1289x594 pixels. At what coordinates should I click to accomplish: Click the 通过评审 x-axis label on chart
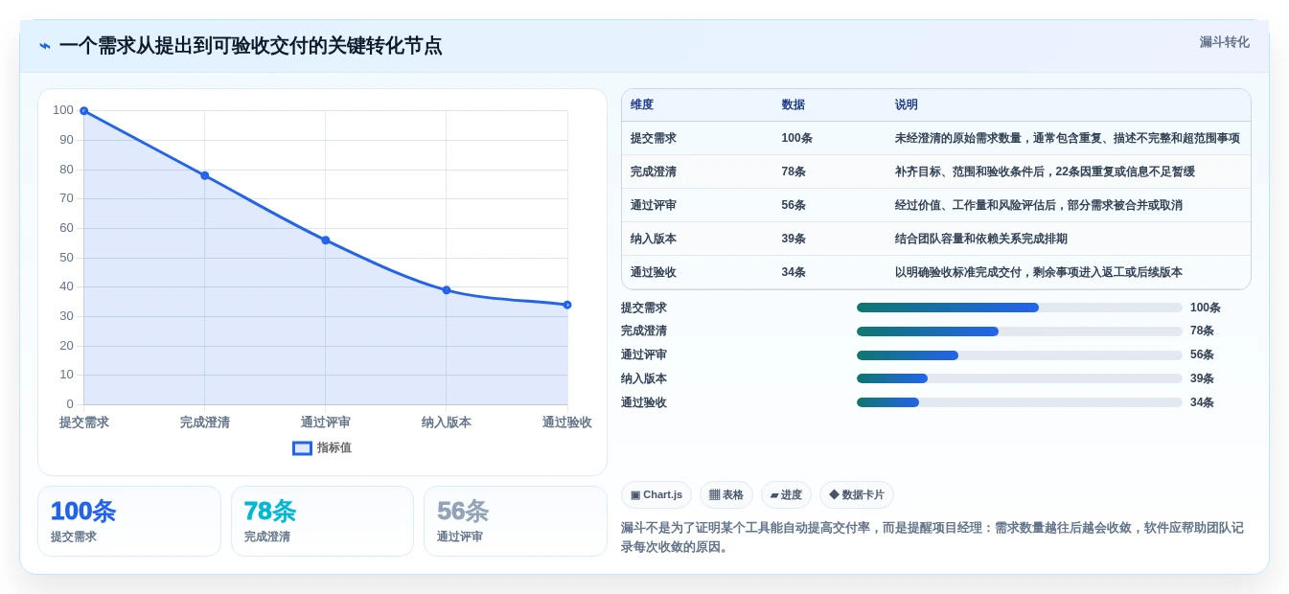(326, 423)
